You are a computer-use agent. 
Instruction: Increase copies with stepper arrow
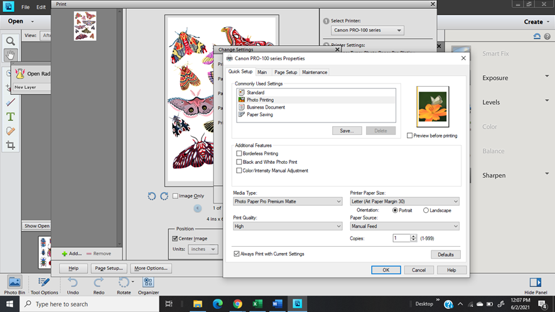[413, 236]
